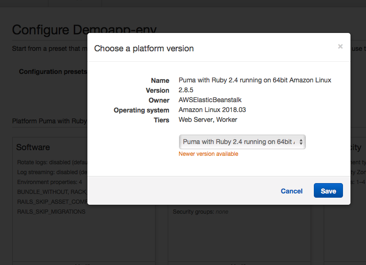Viewport: 366px width, 265px height.
Task: Click the 'Choose a platform version' title
Action: pos(144,48)
